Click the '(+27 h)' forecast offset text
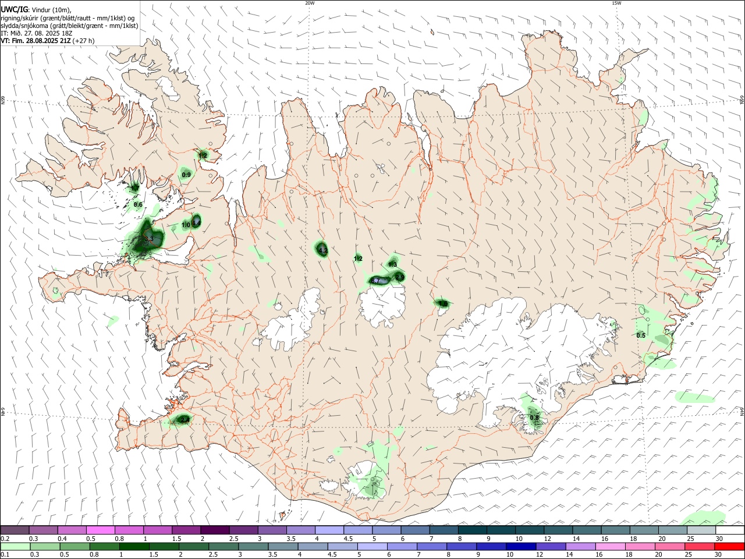 tap(84, 41)
